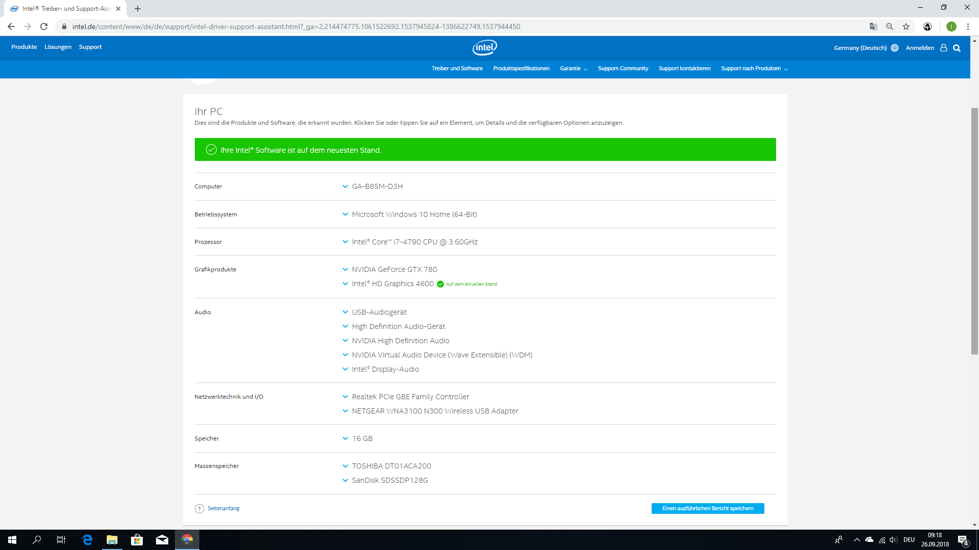Select Germany (Deutsch) region link

(860, 48)
